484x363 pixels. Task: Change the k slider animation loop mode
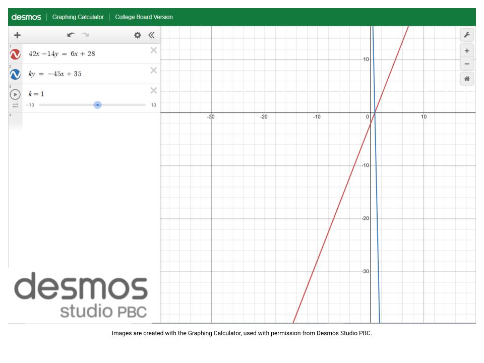16,105
